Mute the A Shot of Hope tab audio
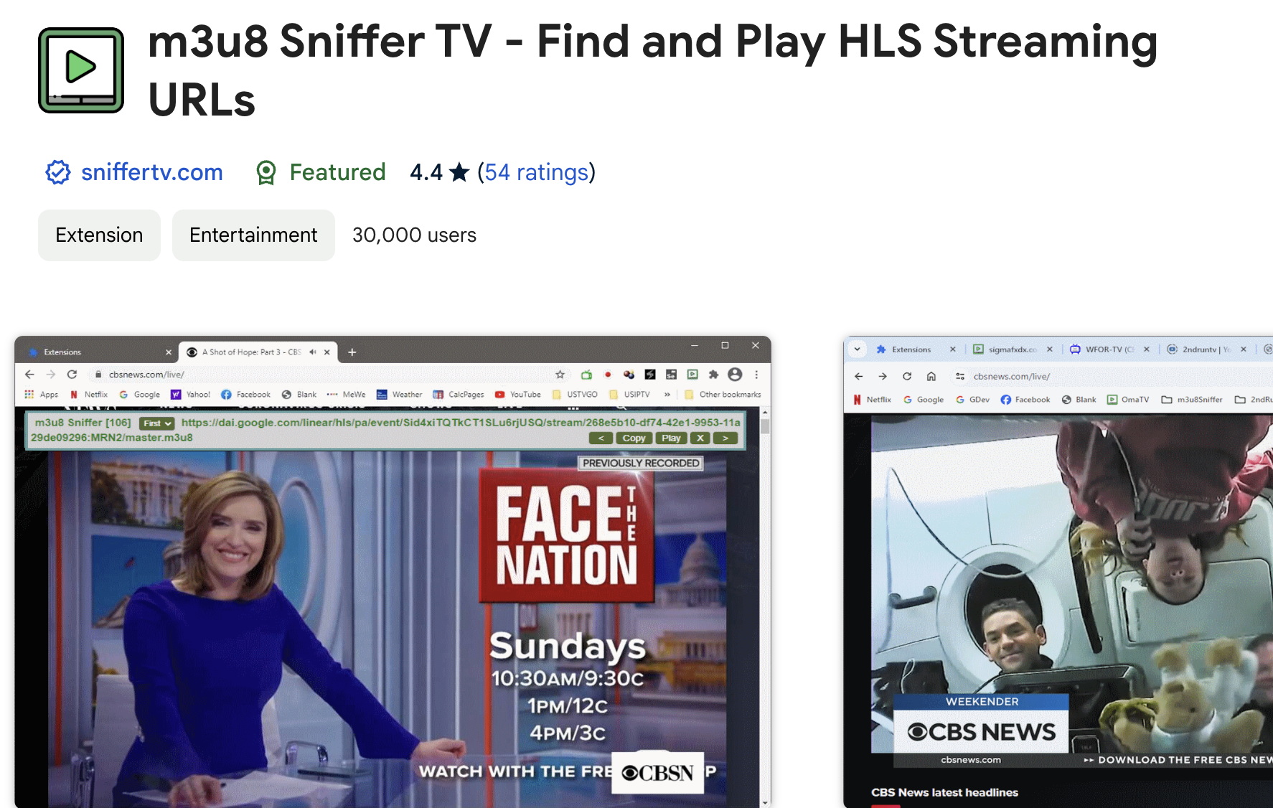 click(x=313, y=352)
